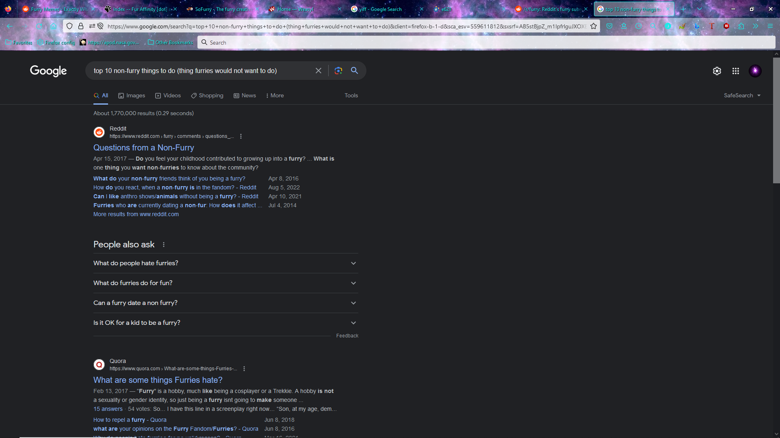Screen dimensions: 780x438
Task: Open People also ask options menu
Action: coord(164,245)
